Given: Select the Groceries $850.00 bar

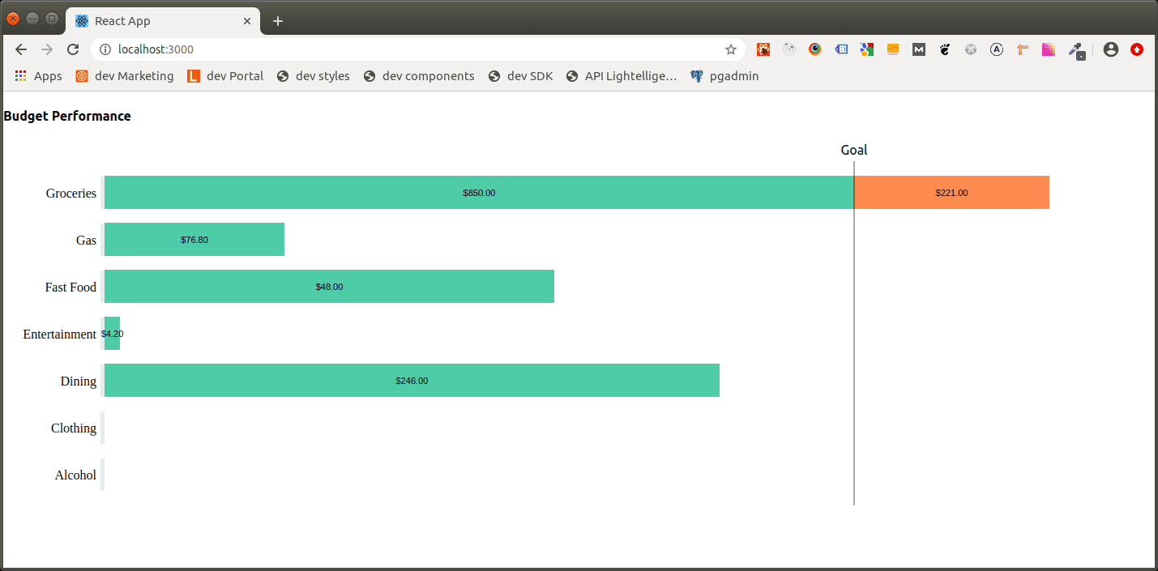Looking at the screenshot, I should 478,192.
